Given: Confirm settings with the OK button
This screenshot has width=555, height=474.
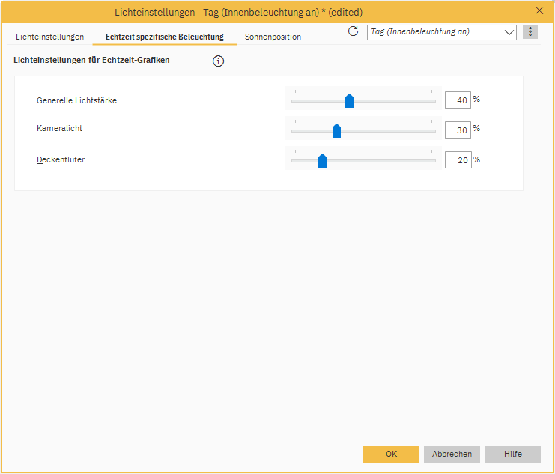Looking at the screenshot, I should point(391,454).
